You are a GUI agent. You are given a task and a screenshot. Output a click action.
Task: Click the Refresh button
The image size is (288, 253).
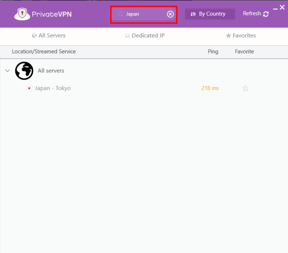[256, 14]
